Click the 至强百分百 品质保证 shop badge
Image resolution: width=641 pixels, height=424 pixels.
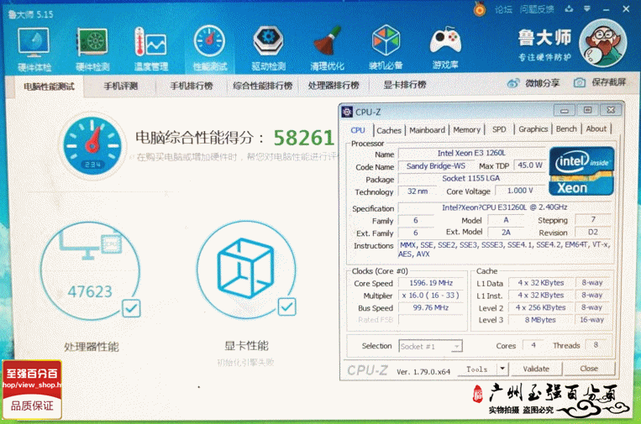tap(32, 390)
